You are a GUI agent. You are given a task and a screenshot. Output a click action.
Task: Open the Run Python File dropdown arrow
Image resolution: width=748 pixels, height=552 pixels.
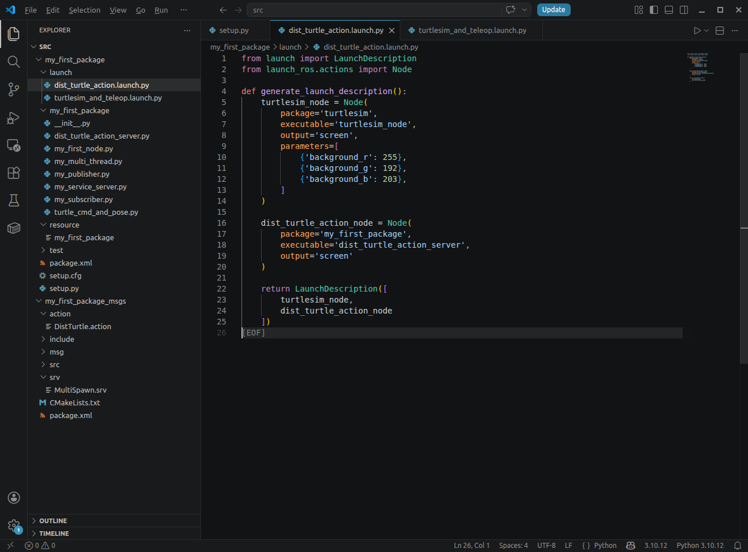point(706,31)
